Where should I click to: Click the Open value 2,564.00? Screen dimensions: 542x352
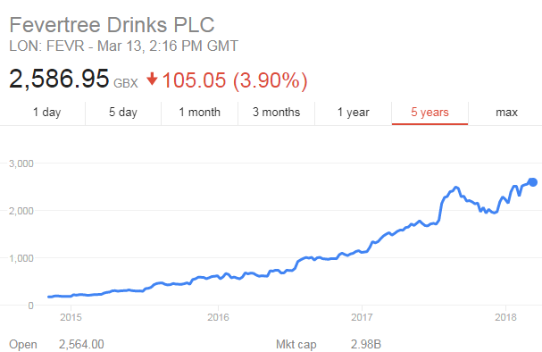coord(81,344)
